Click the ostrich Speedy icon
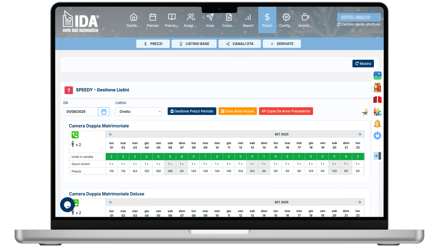 point(365,112)
